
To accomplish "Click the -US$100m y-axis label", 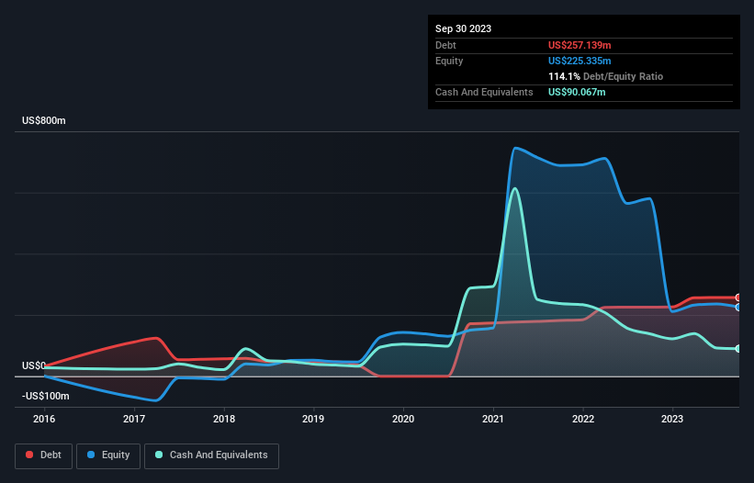I will tap(46, 396).
